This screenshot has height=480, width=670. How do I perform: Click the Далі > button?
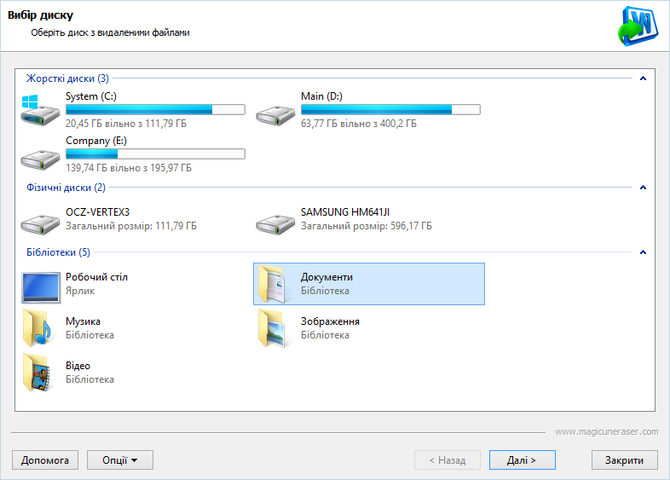523,460
